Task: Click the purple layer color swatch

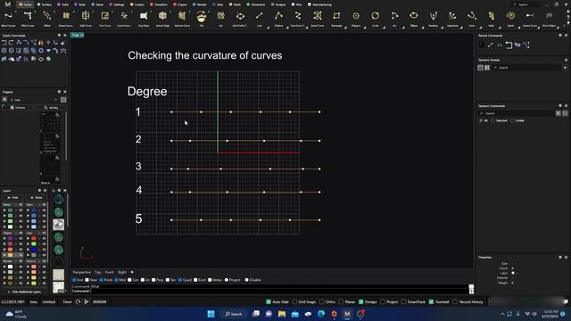Action: [10, 238]
